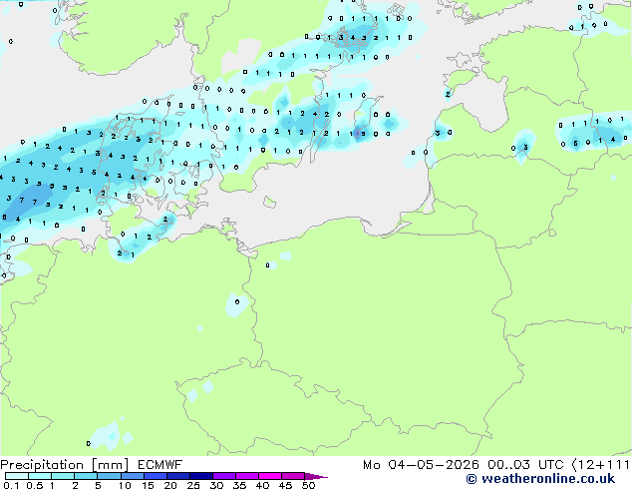The width and height of the screenshot is (632, 489).
Task: Click the '35' legend scale label
Action: (239, 485)
